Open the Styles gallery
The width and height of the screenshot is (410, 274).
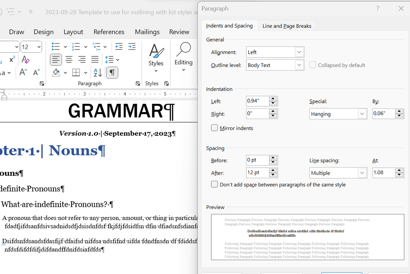pos(156,58)
